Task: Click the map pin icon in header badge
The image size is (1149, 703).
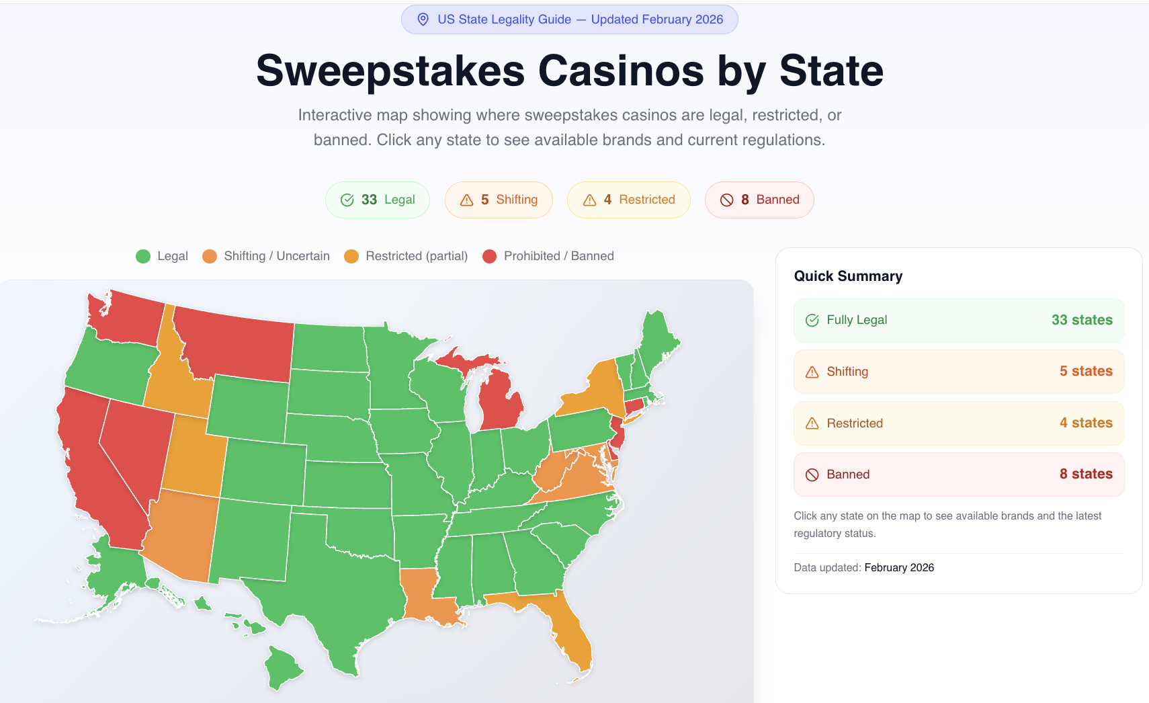Action: 423,19
